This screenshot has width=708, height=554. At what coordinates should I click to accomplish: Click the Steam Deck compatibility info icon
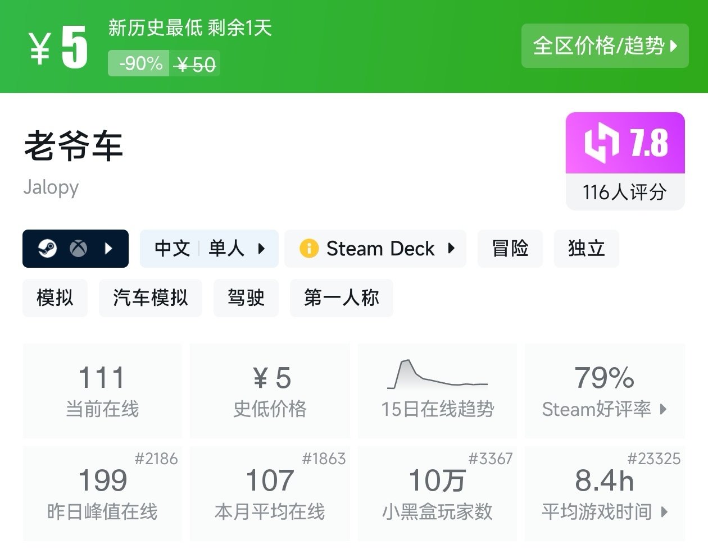[x=308, y=248]
